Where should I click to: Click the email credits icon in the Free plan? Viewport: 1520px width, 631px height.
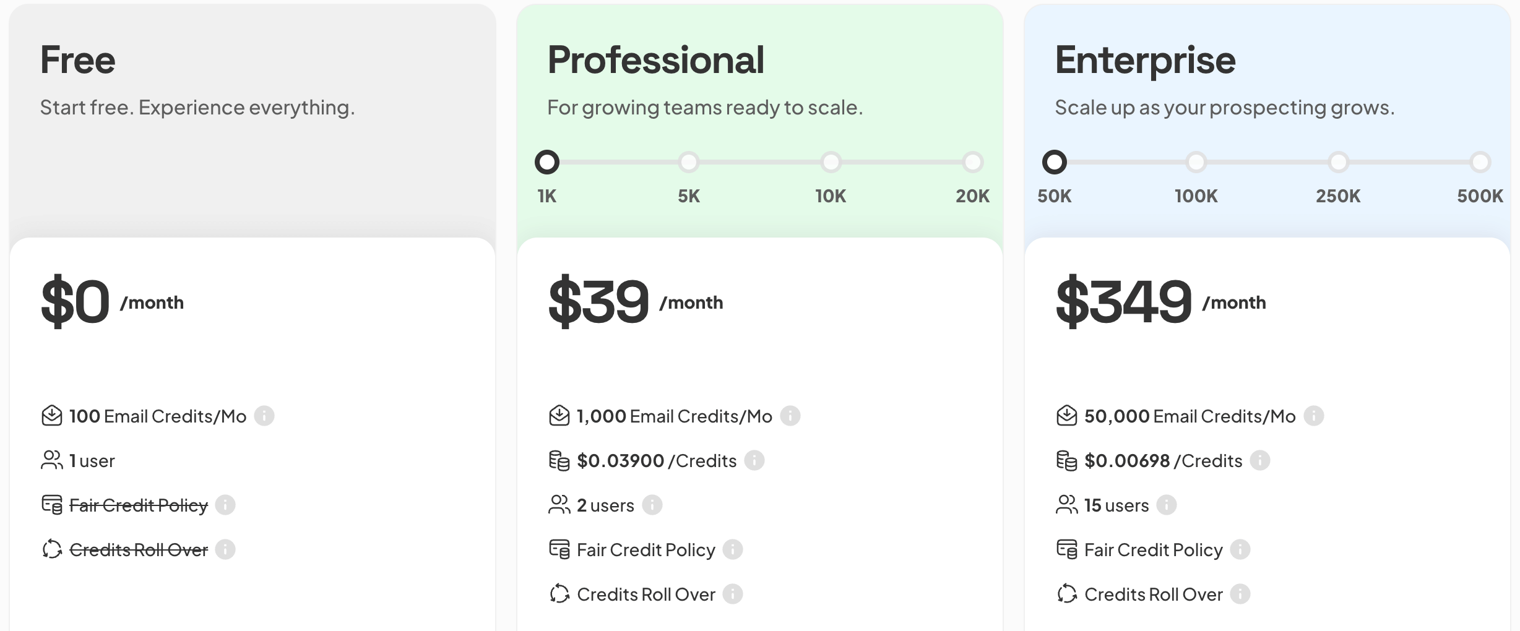point(53,416)
